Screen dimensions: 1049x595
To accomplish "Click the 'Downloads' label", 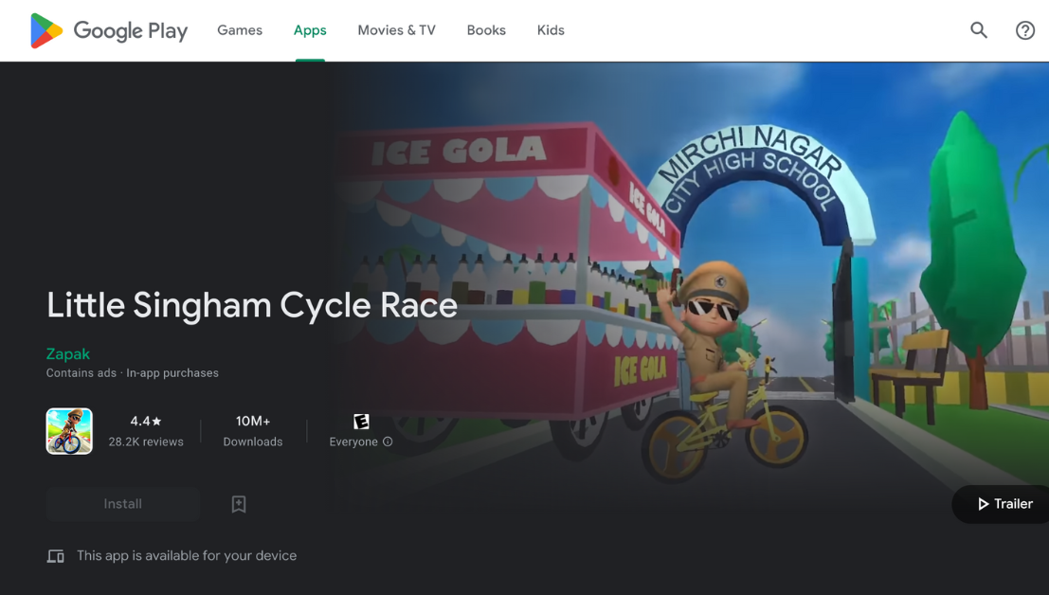I will (x=253, y=442).
